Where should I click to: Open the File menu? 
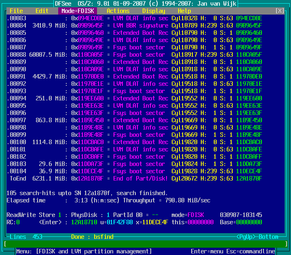[x=16, y=11]
